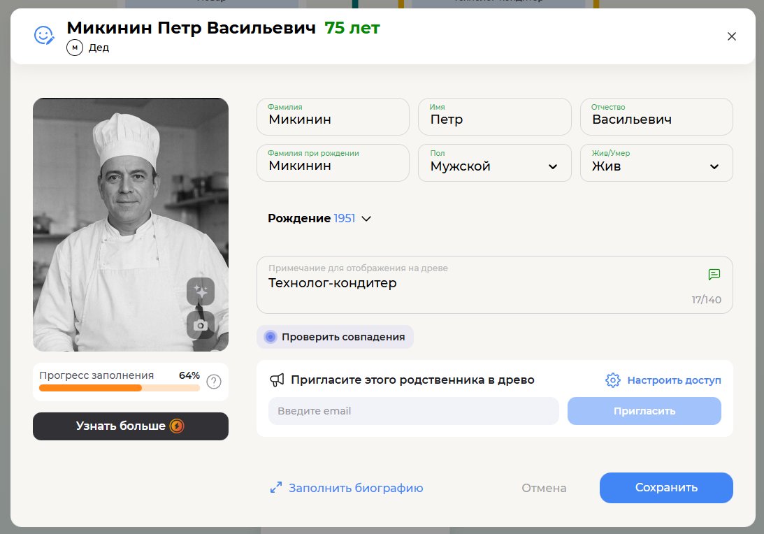Click the help question mark near progress
This screenshot has width=764, height=534.
tap(214, 382)
